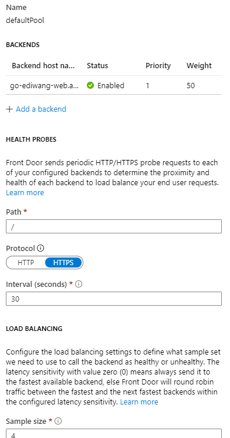Screen dimensions: 230x438
Task: Sort by Backend host name column header
Action: pyautogui.click(x=43, y=66)
